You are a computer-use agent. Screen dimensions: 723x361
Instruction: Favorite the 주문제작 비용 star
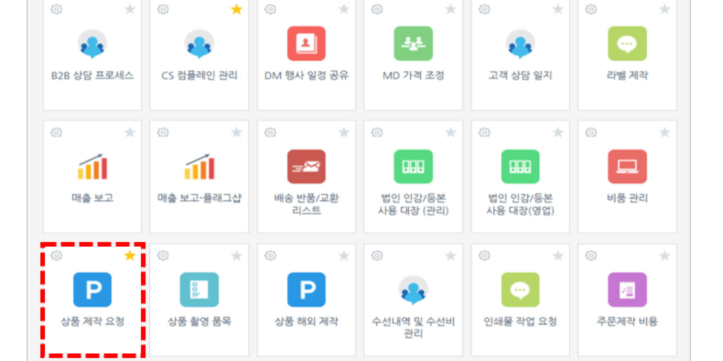tap(665, 256)
